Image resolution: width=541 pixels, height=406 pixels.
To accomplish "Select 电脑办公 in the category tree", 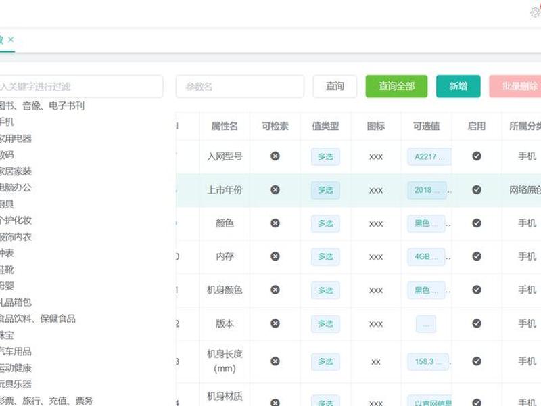I will [16, 187].
